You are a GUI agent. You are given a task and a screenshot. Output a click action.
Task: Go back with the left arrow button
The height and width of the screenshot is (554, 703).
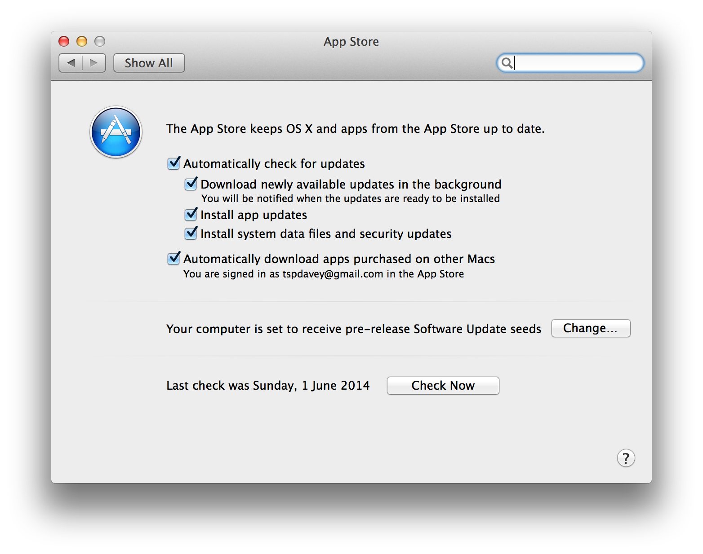71,63
